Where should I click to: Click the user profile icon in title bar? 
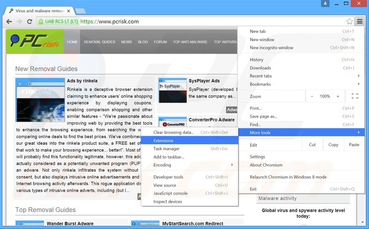point(325,3)
